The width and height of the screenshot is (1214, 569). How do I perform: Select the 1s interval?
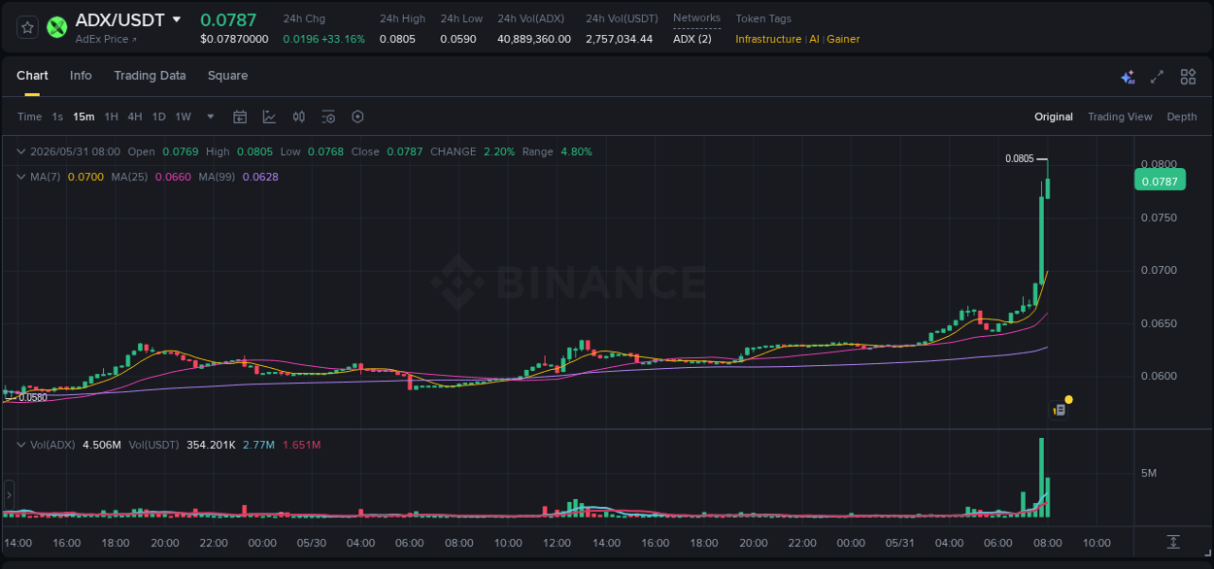pyautogui.click(x=57, y=117)
